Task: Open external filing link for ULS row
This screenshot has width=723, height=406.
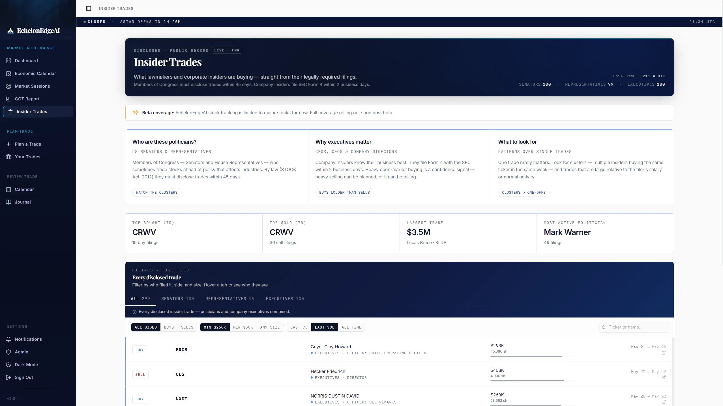Action: click(664, 377)
